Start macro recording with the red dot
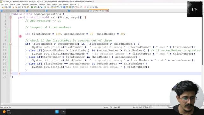Image resolution: width=204 pixels, height=115 pixels. tap(85, 7)
